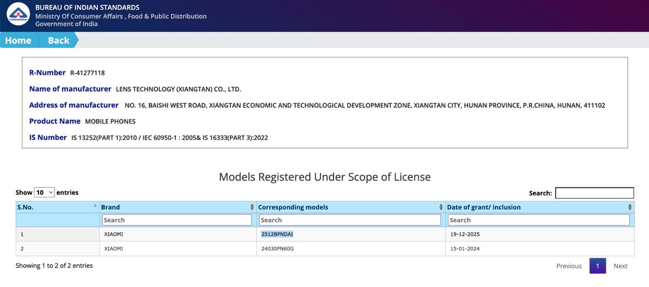Open the Show entries count dropdown
649x287 pixels.
44,192
